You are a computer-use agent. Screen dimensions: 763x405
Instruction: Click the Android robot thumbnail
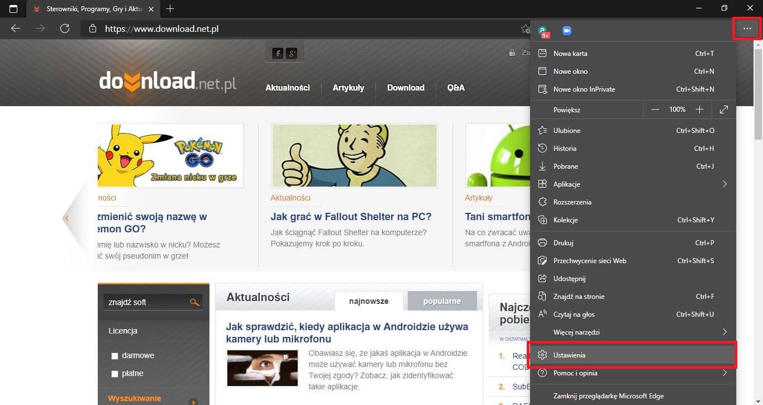pos(498,155)
